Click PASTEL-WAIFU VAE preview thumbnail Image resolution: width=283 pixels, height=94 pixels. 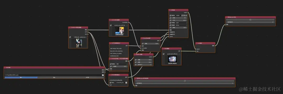click(172, 60)
